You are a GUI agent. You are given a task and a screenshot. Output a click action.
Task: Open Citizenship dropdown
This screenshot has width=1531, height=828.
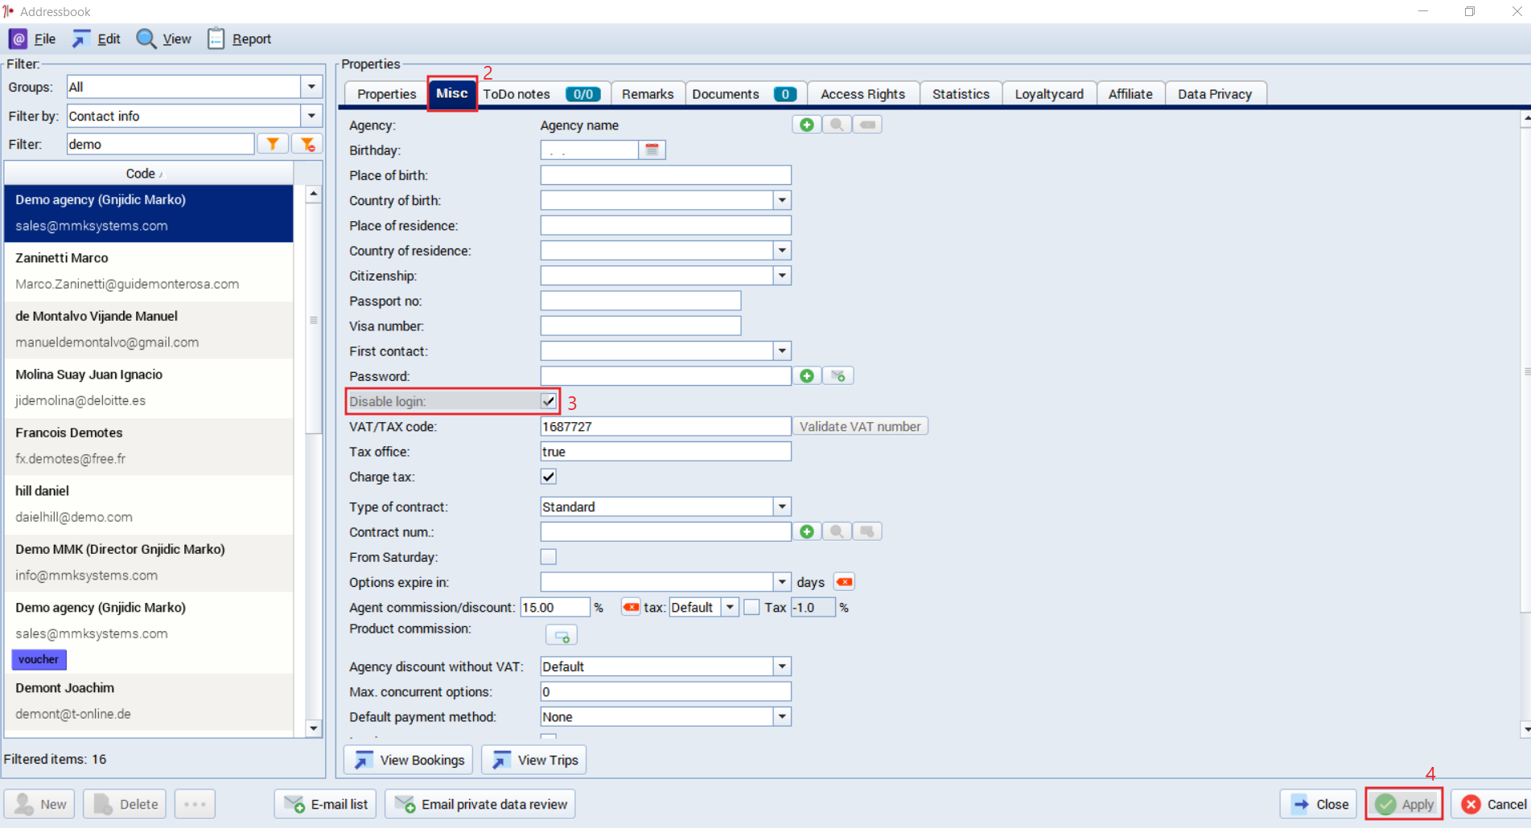(782, 276)
